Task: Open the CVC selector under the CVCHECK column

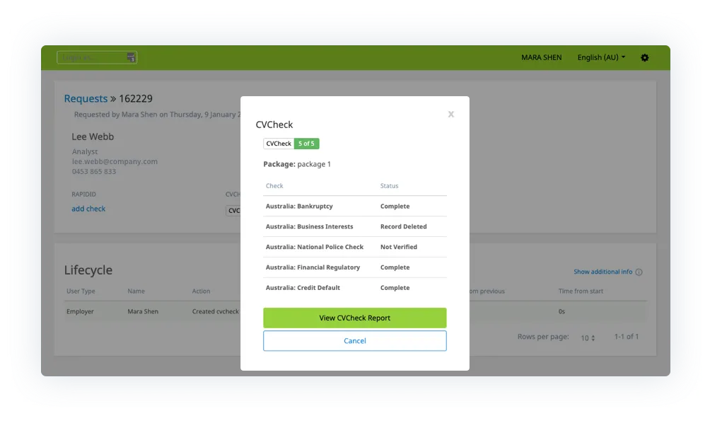Action: pyautogui.click(x=234, y=210)
